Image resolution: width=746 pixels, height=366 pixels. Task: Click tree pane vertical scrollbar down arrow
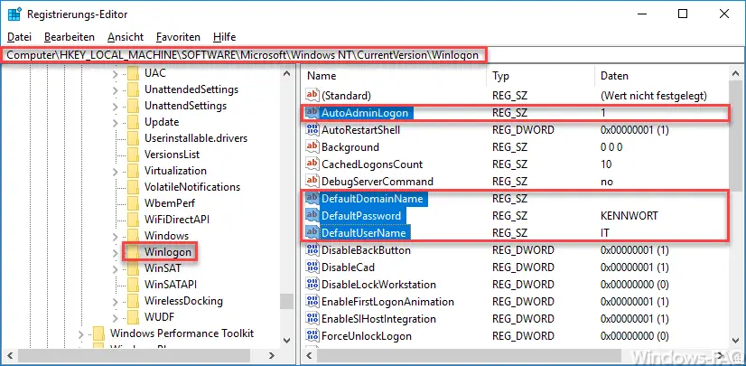tap(286, 340)
